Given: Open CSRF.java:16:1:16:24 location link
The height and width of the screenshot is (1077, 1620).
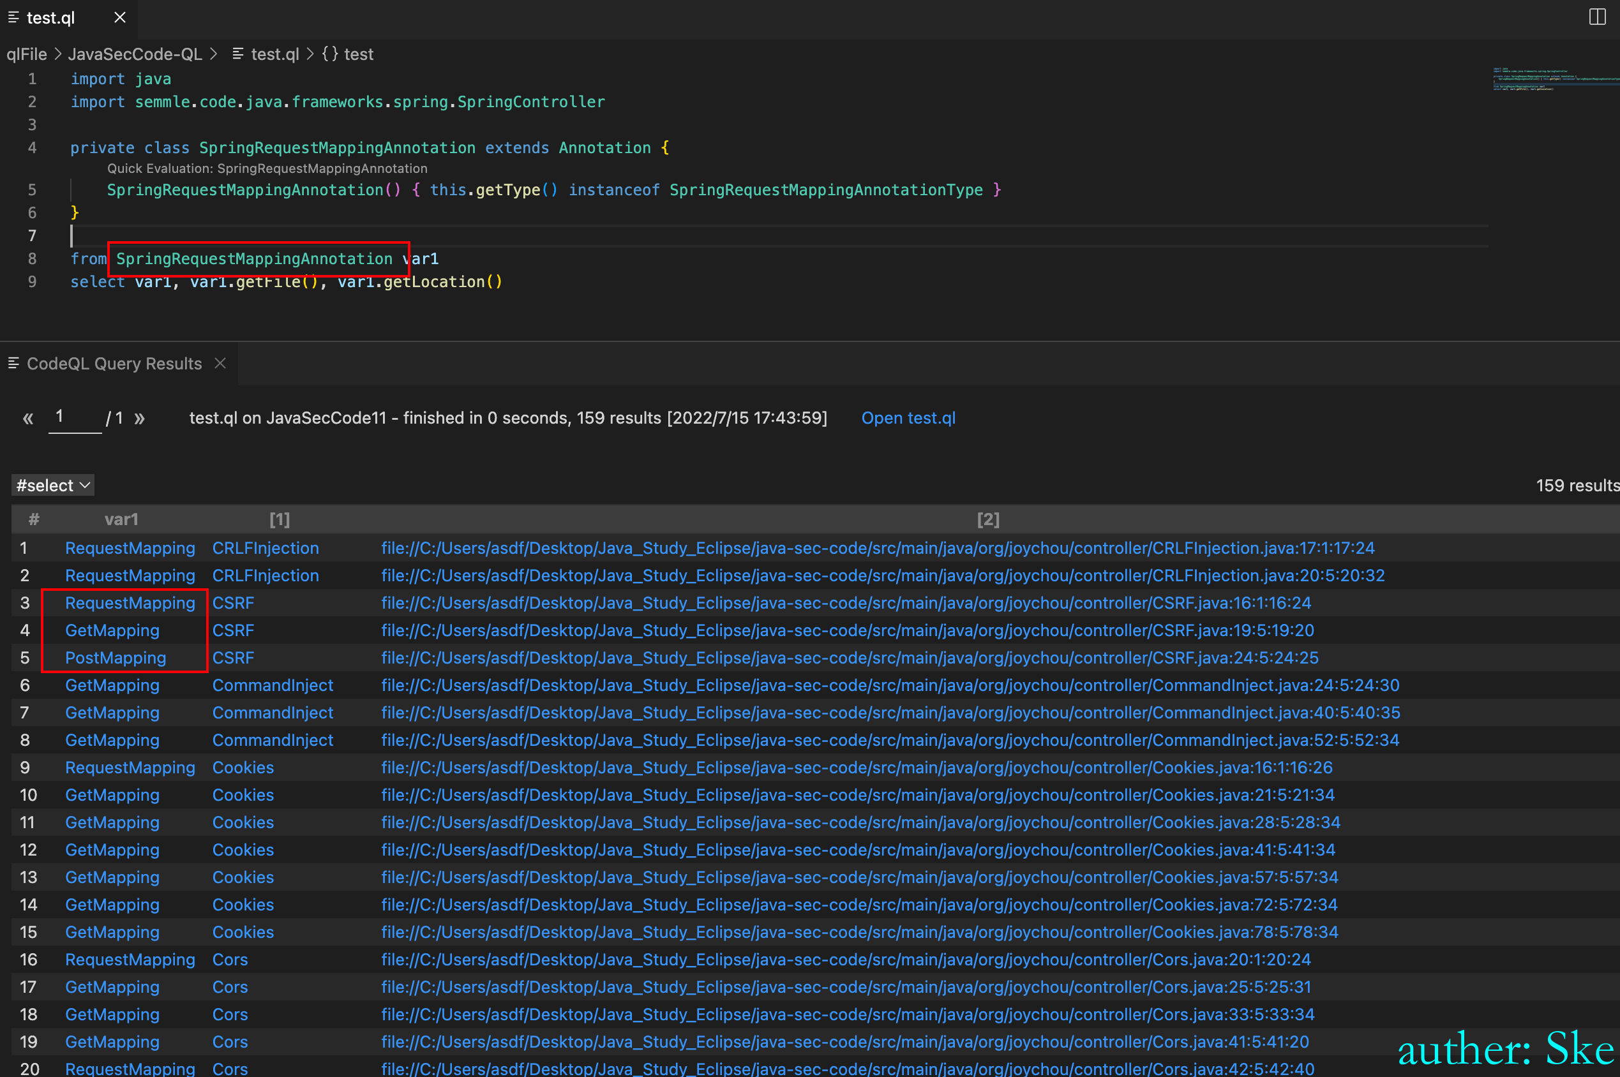Looking at the screenshot, I should [846, 603].
